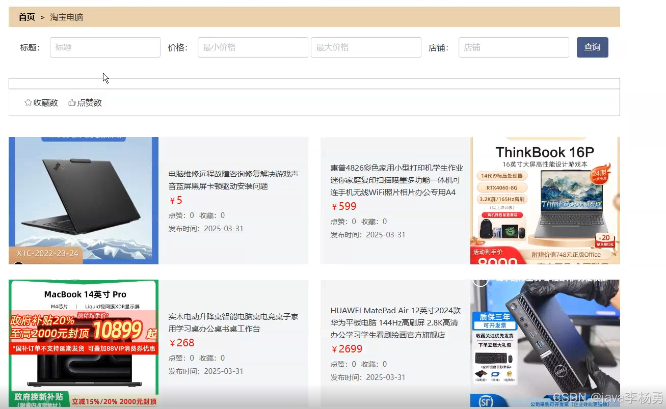Open the MacBook 14英寸 Pro product image
The height and width of the screenshot is (409, 666).
(x=84, y=343)
